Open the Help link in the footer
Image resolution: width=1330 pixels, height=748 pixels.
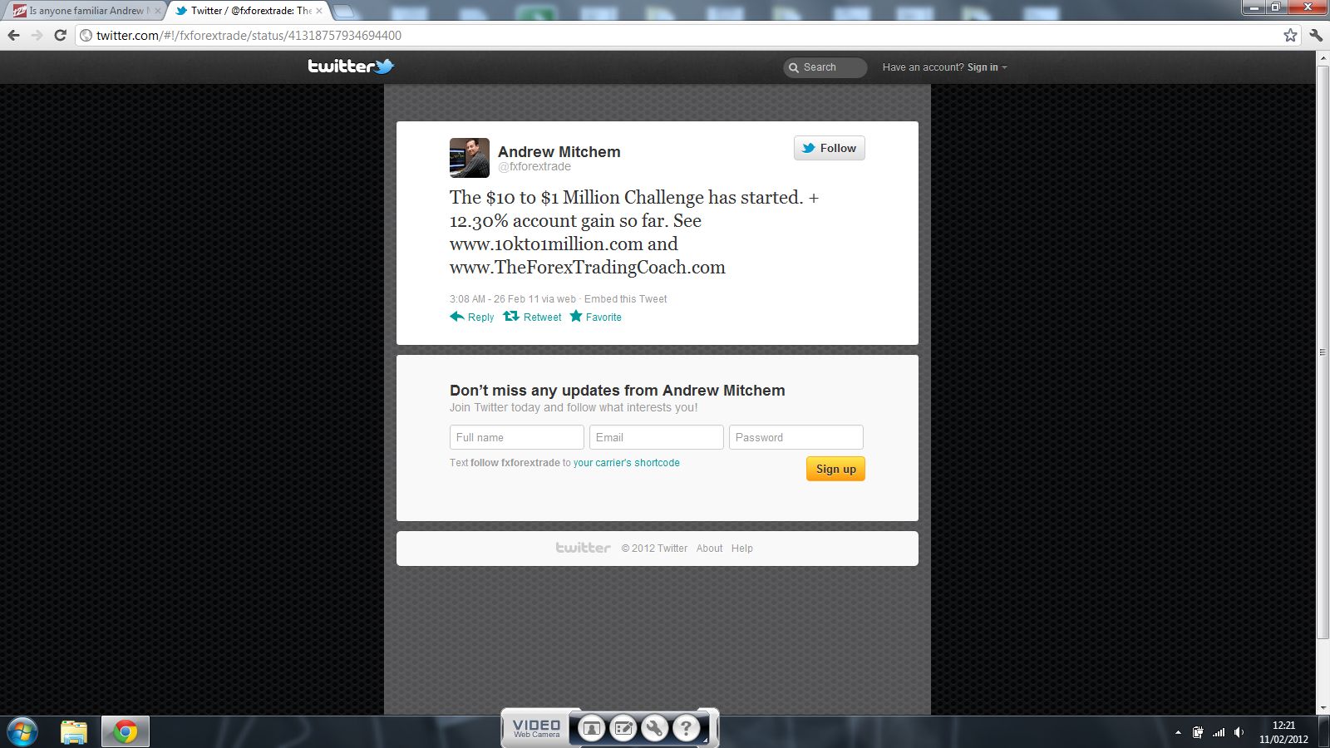click(742, 549)
